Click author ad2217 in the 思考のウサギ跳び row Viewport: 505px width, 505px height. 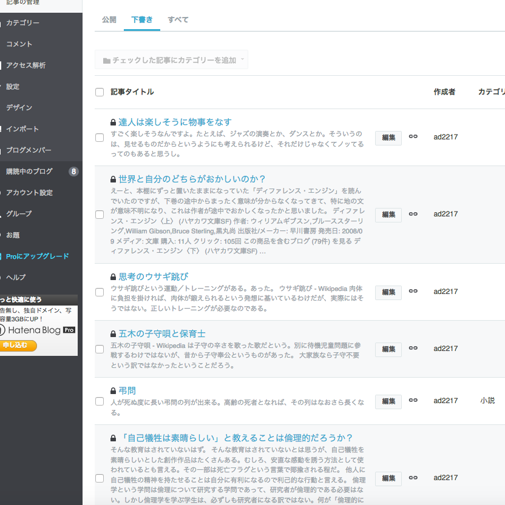pos(446,292)
